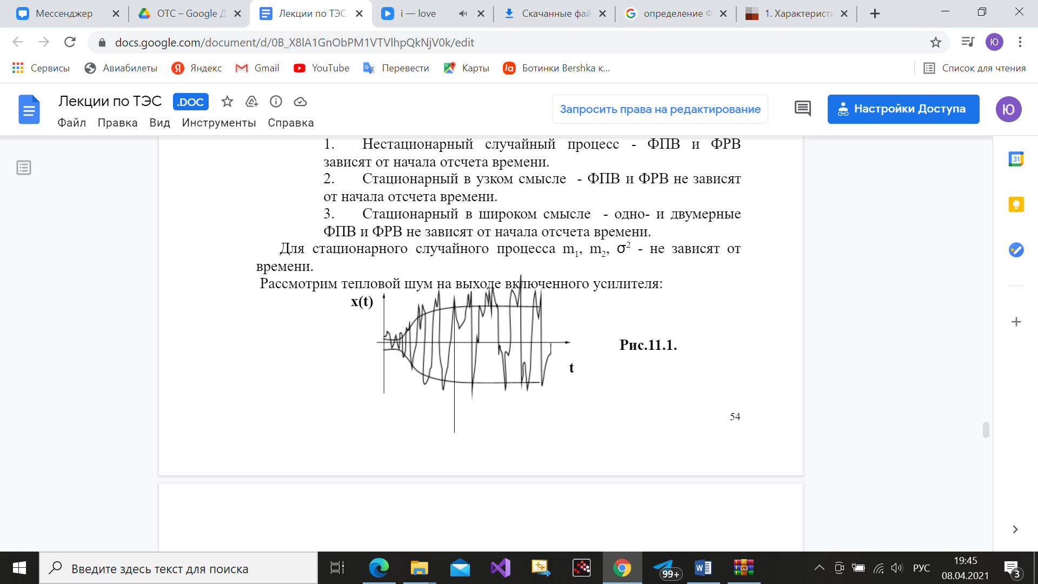Open Task View on the taskbar
This screenshot has height=584, width=1038.
click(337, 568)
